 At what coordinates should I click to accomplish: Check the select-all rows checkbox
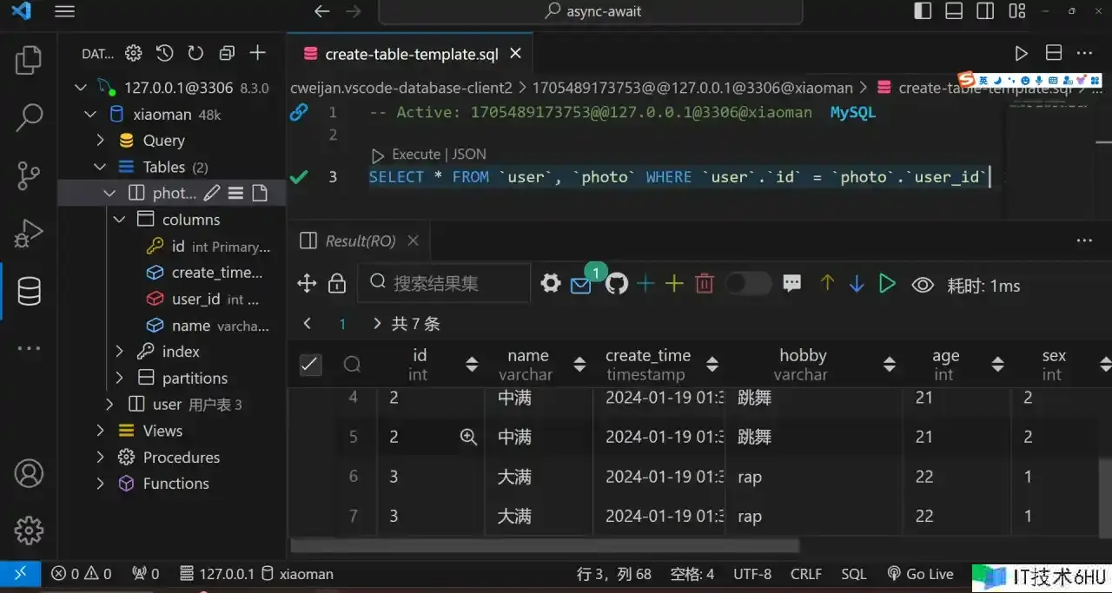[x=310, y=365]
